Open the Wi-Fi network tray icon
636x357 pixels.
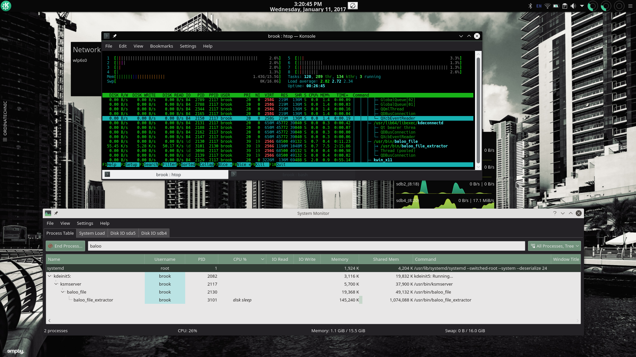pos(548,6)
